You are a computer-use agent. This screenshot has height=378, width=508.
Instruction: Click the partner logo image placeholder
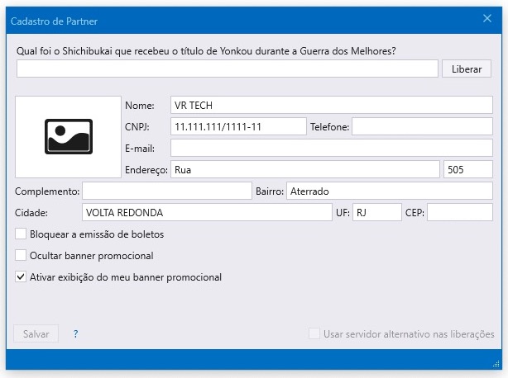68,136
